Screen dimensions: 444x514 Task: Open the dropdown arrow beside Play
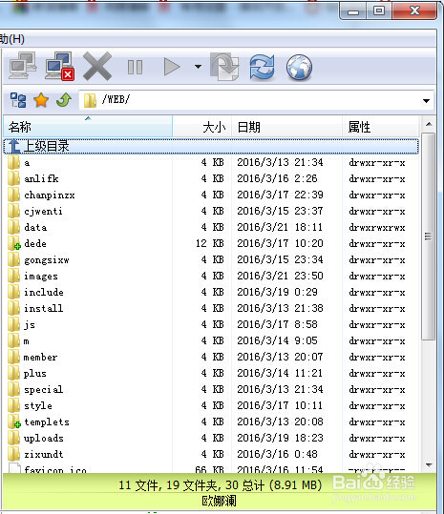pos(198,67)
